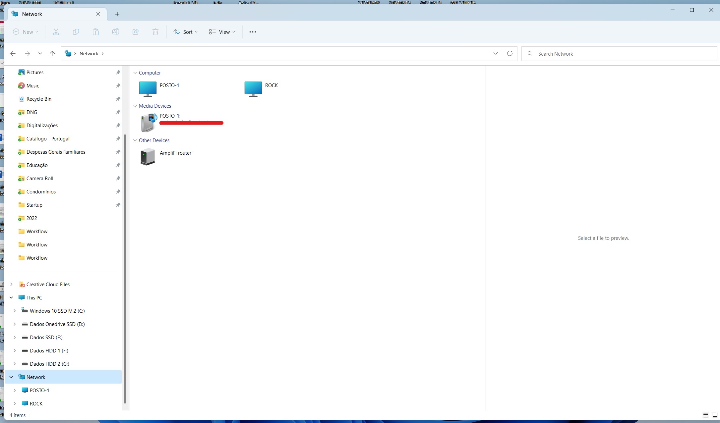720x423 pixels.
Task: Refresh the Network folder view
Action: click(510, 53)
